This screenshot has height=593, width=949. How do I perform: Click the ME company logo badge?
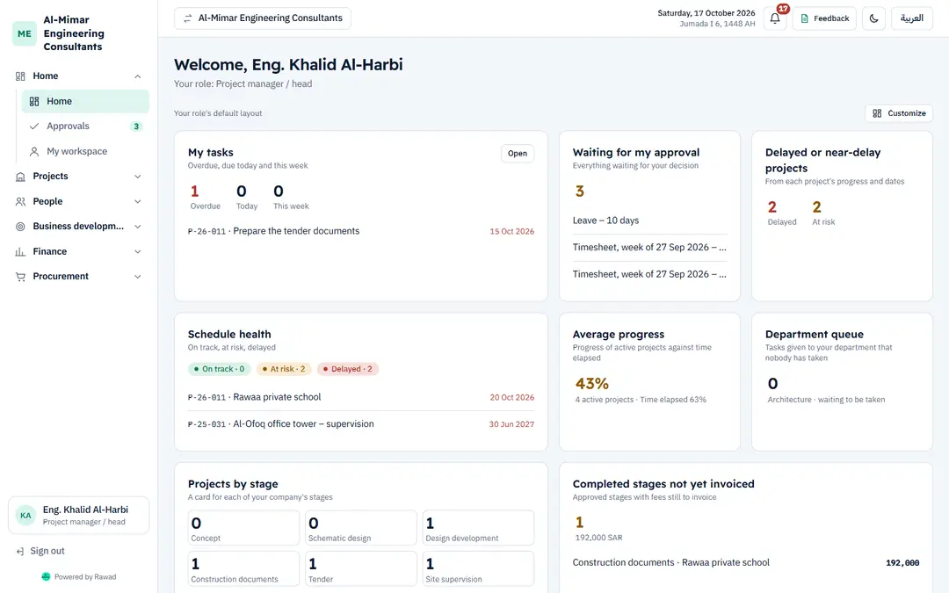click(x=25, y=33)
